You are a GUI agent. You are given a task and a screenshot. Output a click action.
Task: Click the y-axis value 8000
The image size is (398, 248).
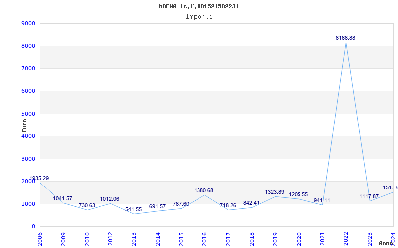28,46
